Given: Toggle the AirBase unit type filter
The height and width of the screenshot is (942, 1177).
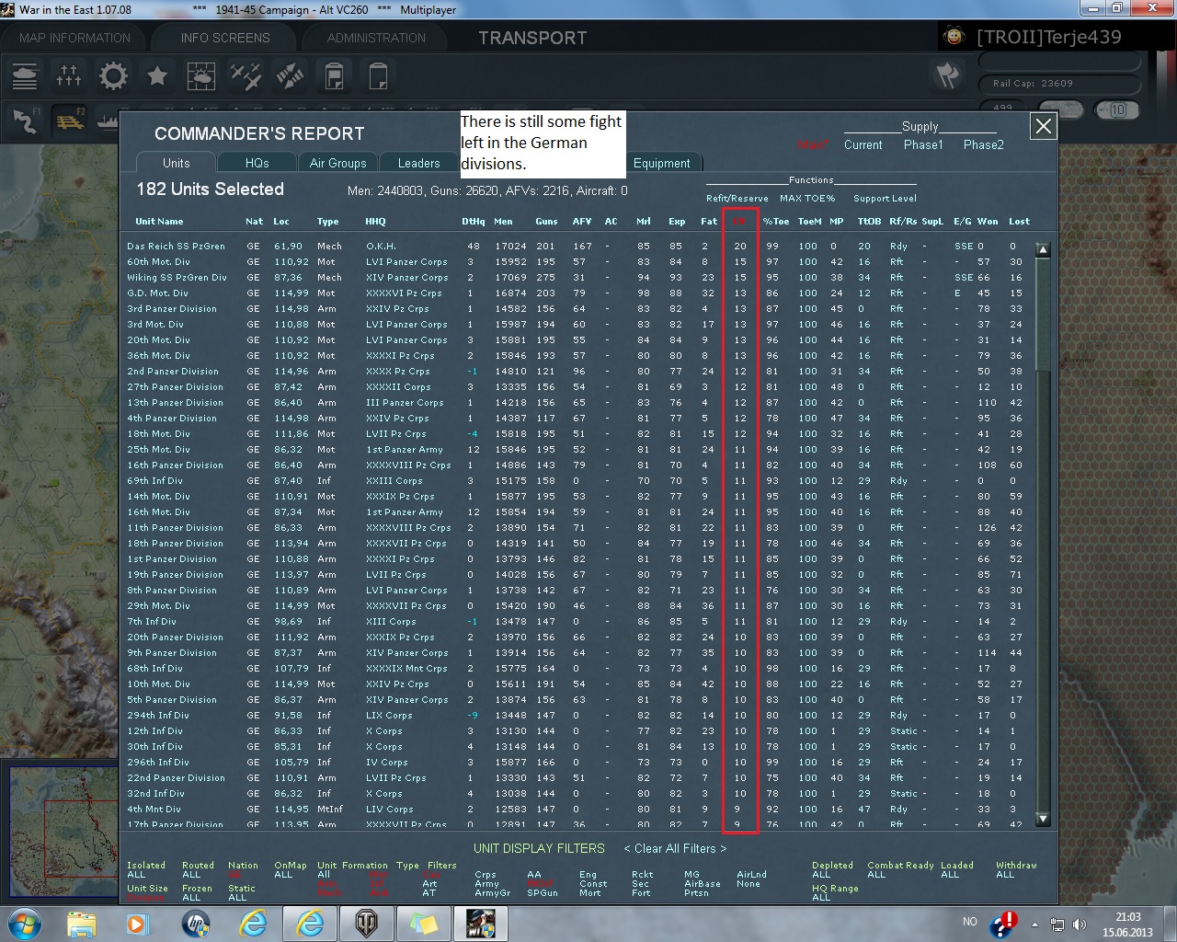Looking at the screenshot, I should click(703, 884).
